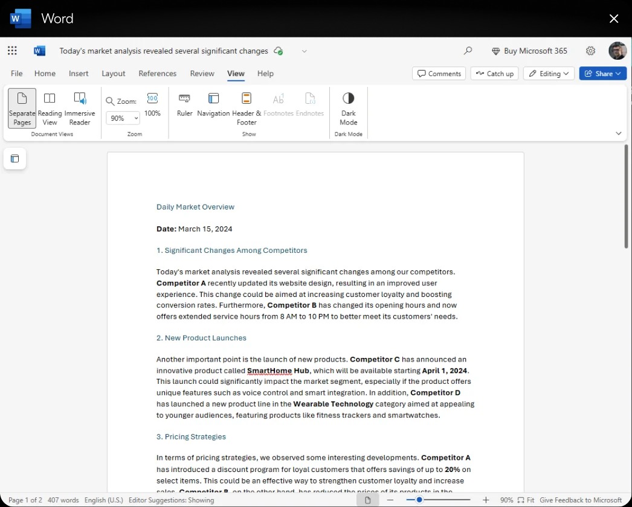The width and height of the screenshot is (632, 507).
Task: Open the user account profile picture
Action: coord(617,51)
